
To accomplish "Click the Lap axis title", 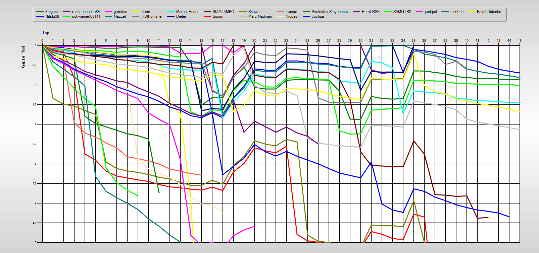I will pyautogui.click(x=46, y=33).
